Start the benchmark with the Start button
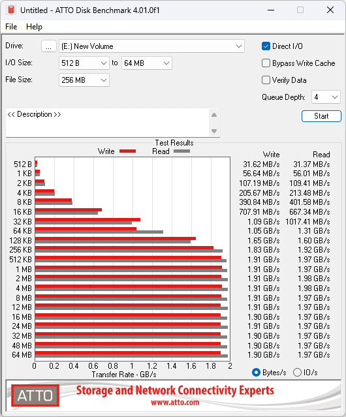 (321, 116)
